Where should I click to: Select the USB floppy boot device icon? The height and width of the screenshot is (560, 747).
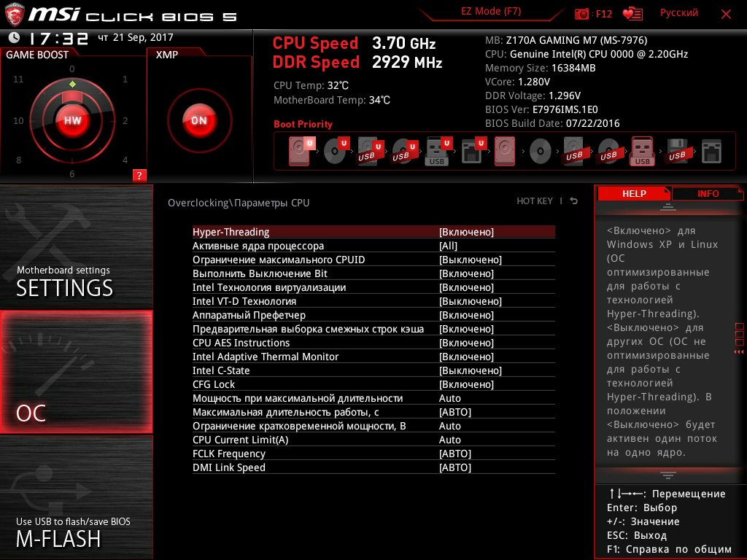(x=677, y=151)
